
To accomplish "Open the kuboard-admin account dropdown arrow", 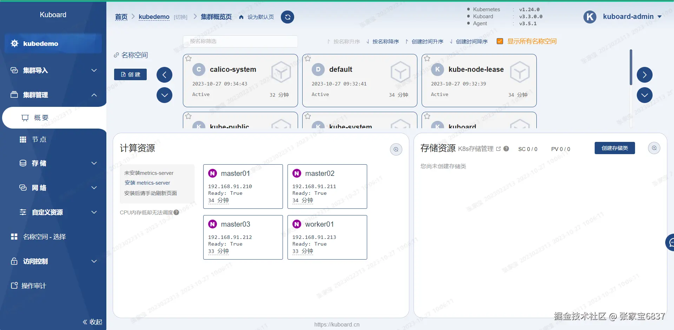I will pyautogui.click(x=659, y=17).
